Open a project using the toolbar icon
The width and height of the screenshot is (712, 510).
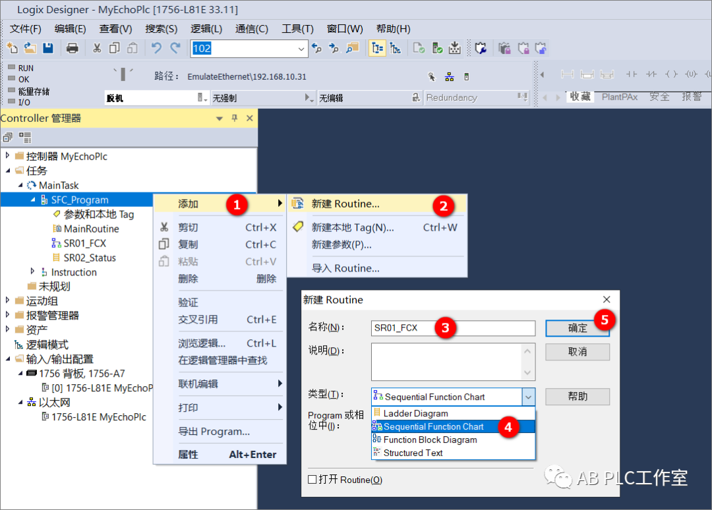(x=30, y=48)
